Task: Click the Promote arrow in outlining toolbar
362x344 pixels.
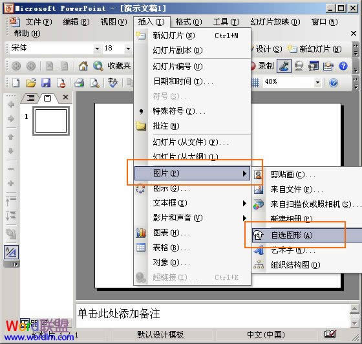Action: pyautogui.click(x=11, y=105)
